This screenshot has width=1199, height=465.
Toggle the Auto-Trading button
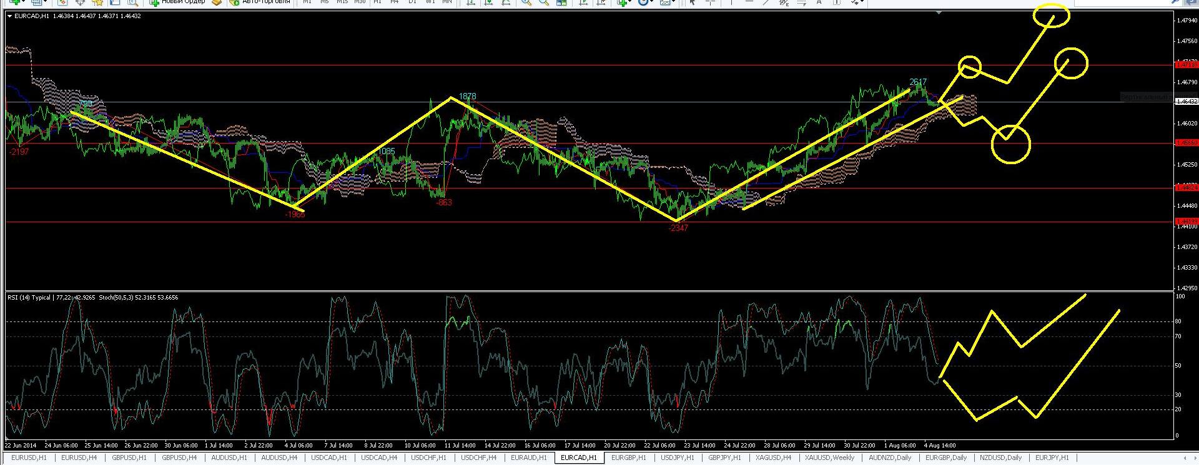tap(260, 2)
